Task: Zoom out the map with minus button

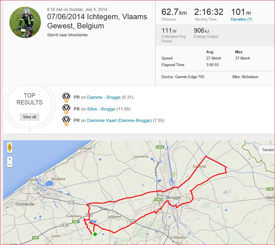Action: 10,165
